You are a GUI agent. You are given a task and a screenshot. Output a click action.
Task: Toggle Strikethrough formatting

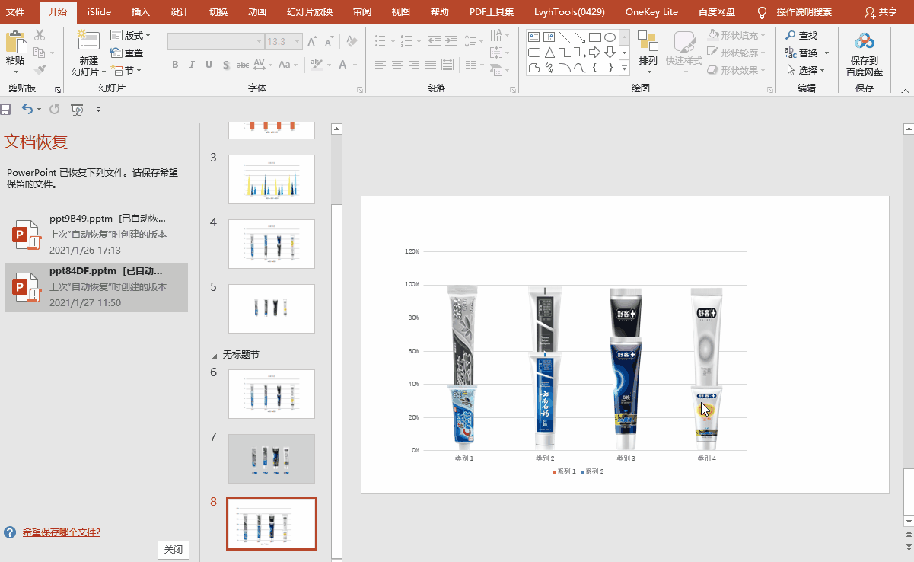[243, 65]
